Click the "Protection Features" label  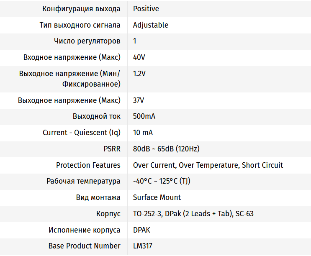pyautogui.click(x=88, y=165)
